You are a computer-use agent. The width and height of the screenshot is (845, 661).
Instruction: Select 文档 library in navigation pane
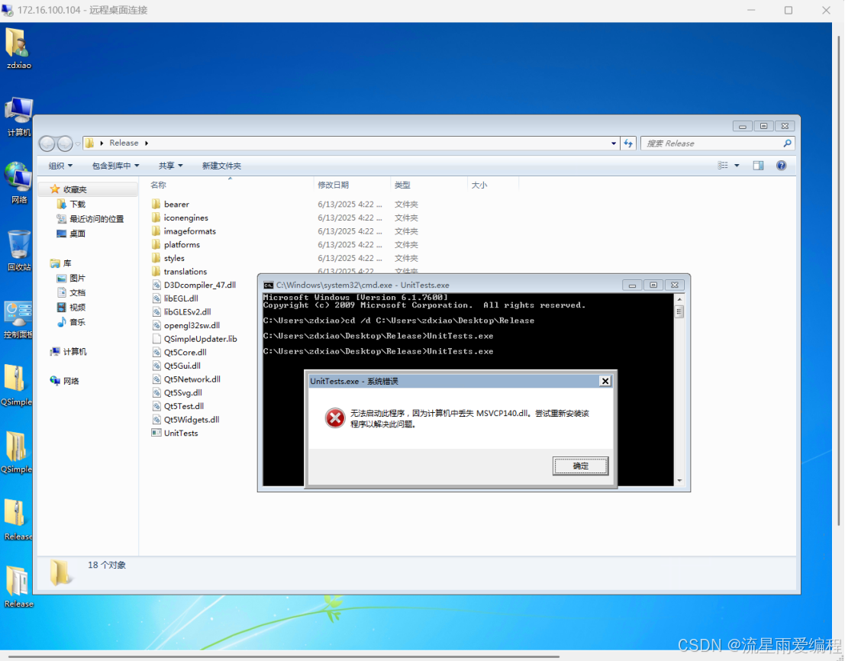click(71, 292)
